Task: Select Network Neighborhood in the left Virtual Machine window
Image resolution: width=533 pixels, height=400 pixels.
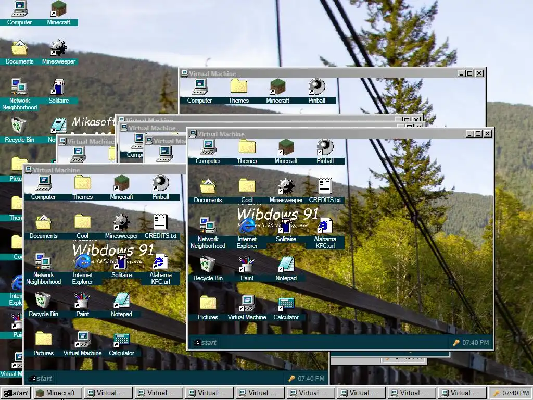Action: pyautogui.click(x=43, y=269)
